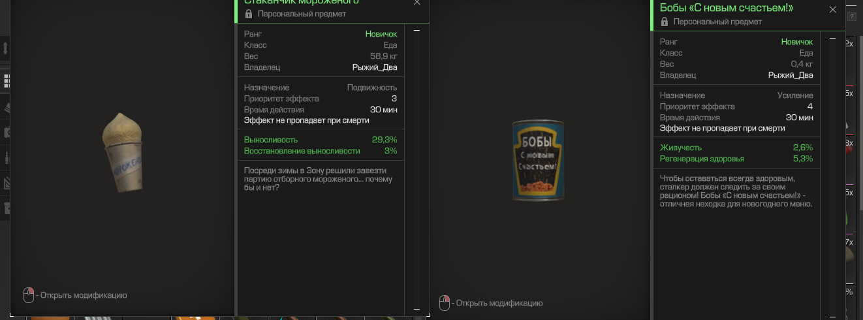Close the Бобы «С новым счастьем!» panel
Viewport: 863px width, 320px height.
tap(832, 10)
